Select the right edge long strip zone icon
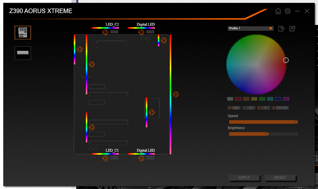Screen dimensions: 318x189 pos(176,94)
